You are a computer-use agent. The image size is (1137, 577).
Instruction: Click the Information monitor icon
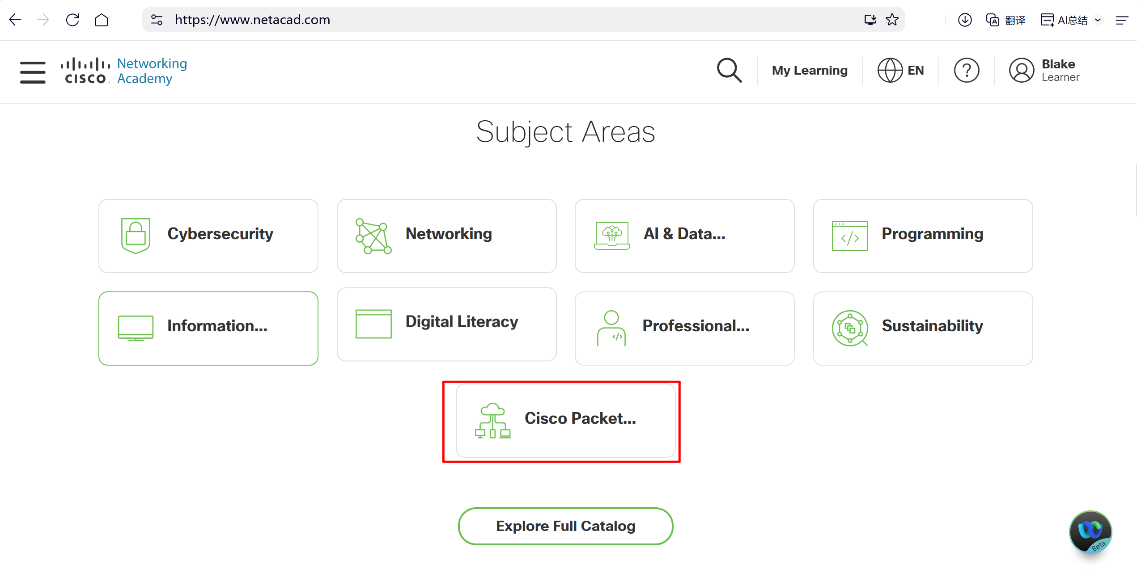(x=136, y=328)
